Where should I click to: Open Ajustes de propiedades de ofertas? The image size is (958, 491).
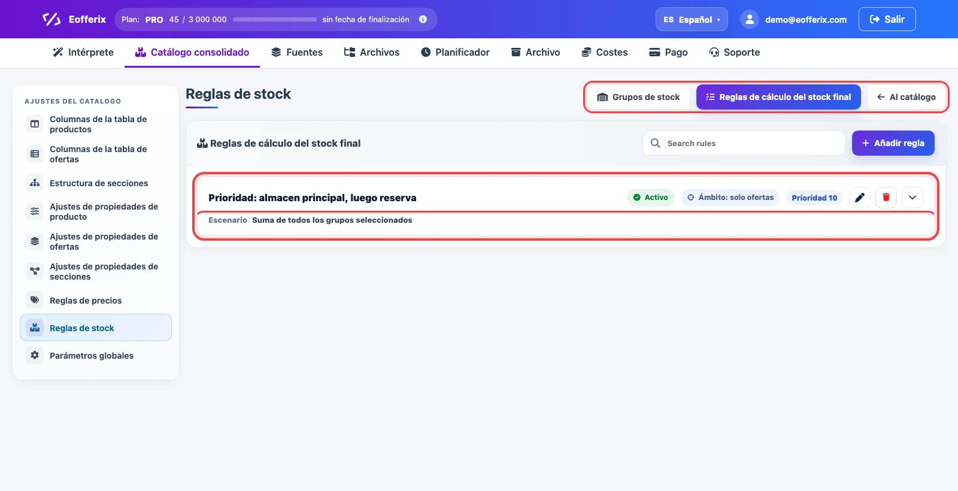click(x=96, y=242)
